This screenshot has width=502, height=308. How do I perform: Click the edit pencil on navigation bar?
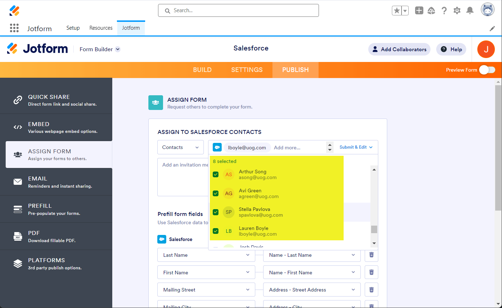(x=492, y=28)
